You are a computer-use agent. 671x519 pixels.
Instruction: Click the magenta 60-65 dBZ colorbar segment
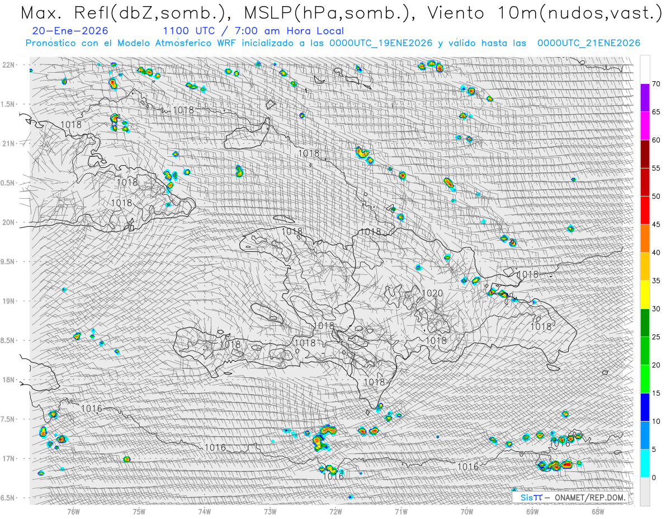click(x=645, y=126)
